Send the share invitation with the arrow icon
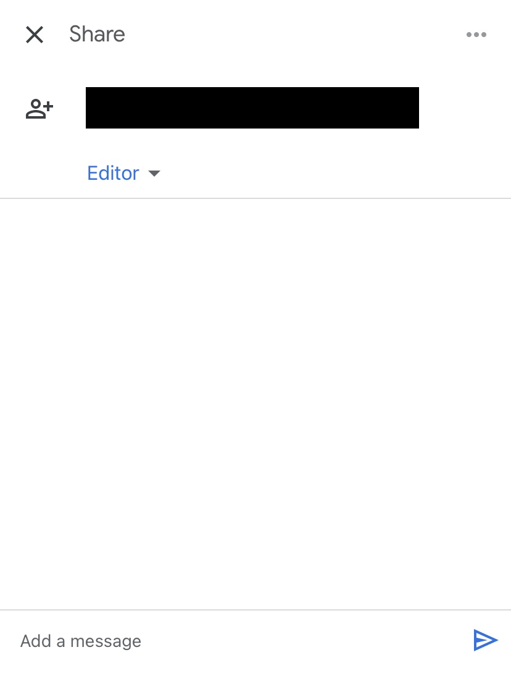The height and width of the screenshot is (676, 511). click(x=486, y=640)
